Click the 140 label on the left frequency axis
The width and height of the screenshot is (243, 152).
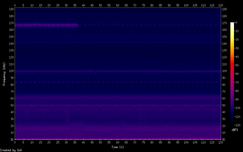11,44
